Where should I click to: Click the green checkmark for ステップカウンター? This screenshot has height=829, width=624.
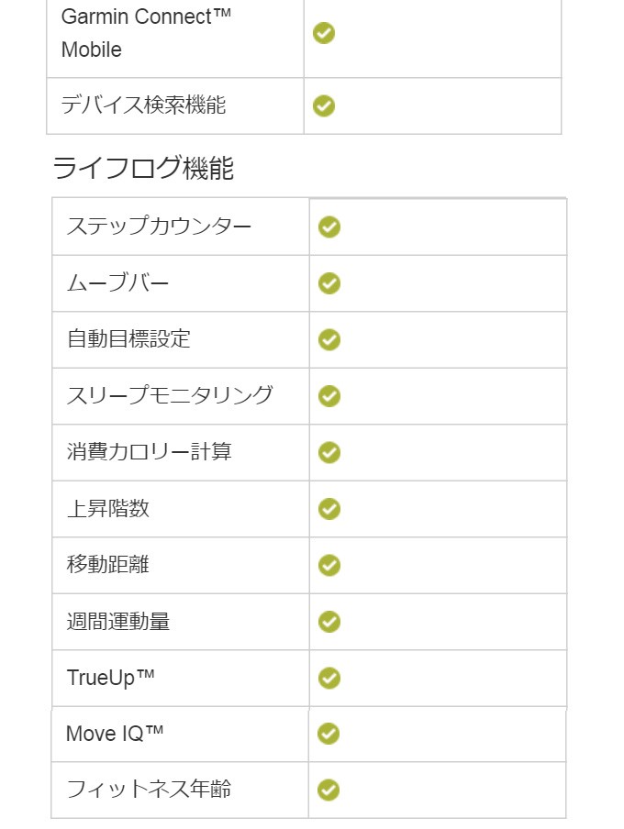(x=329, y=227)
